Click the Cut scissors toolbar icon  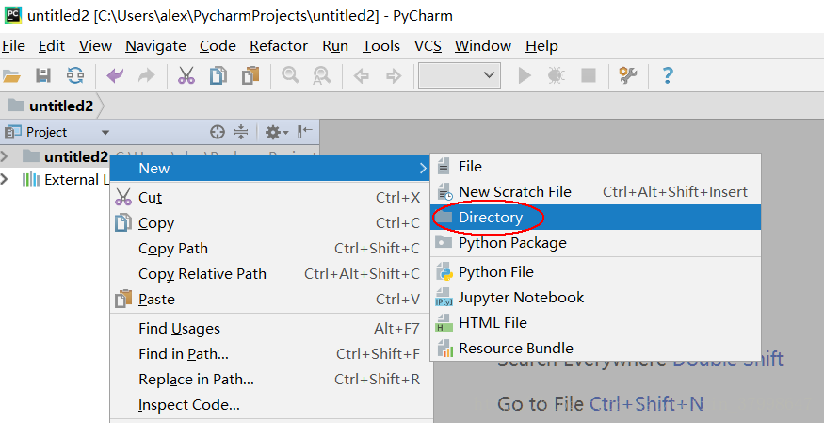186,75
